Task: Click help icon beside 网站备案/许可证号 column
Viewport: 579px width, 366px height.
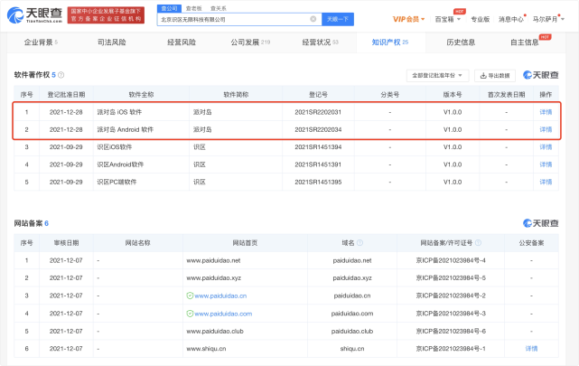Action: click(x=478, y=243)
